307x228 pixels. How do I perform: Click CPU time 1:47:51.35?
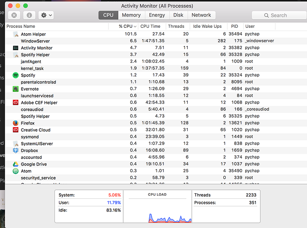pyautogui.click(x=153, y=41)
